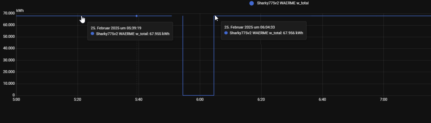
Task: Click the 5:00 x-axis label
Action: pos(16,99)
